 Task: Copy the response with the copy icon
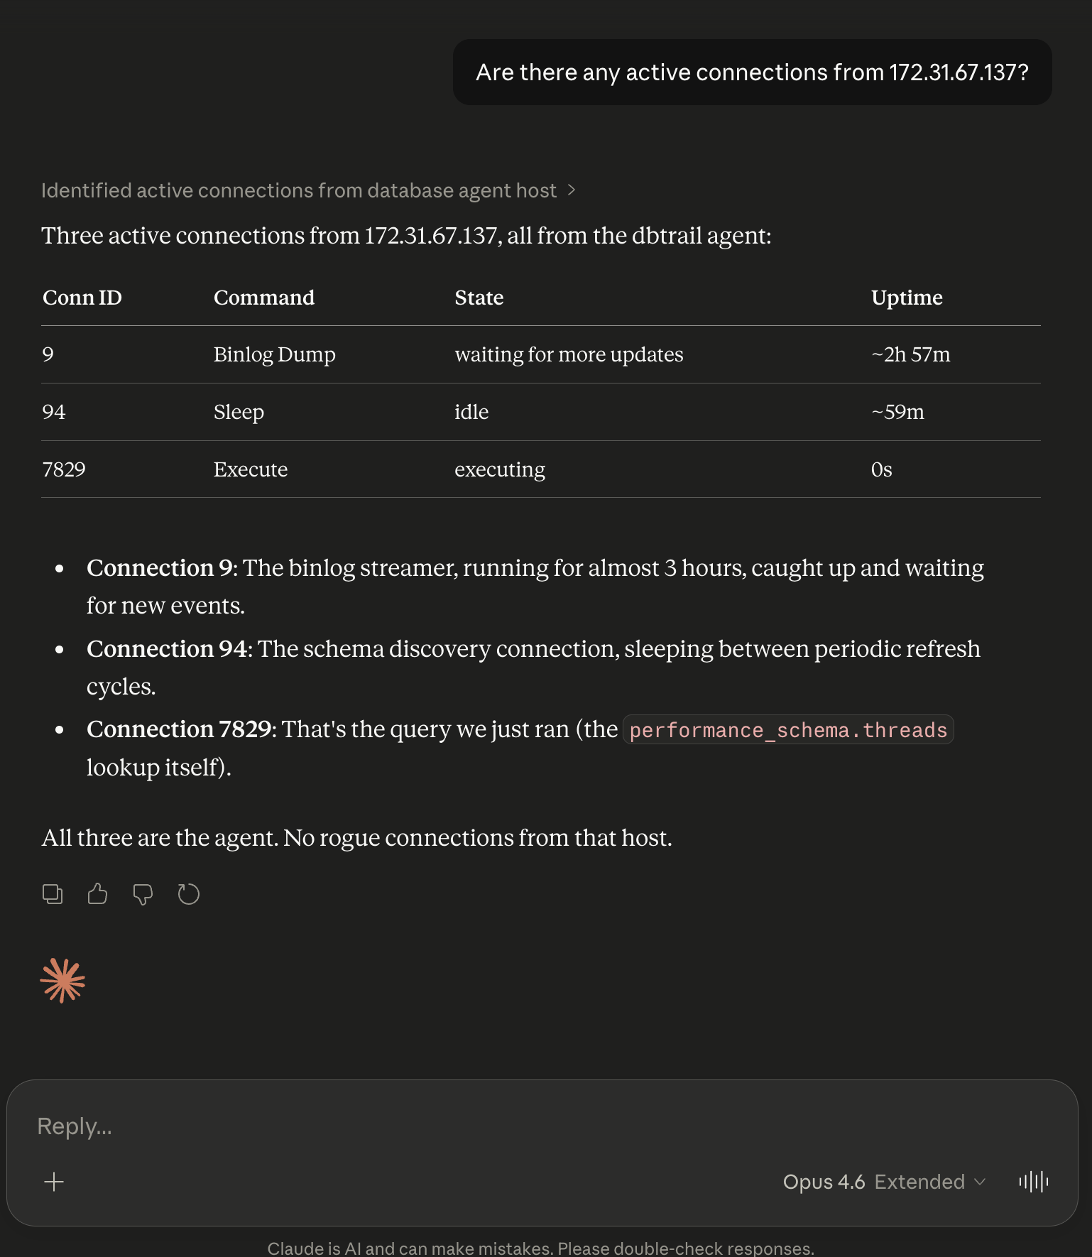(x=53, y=894)
